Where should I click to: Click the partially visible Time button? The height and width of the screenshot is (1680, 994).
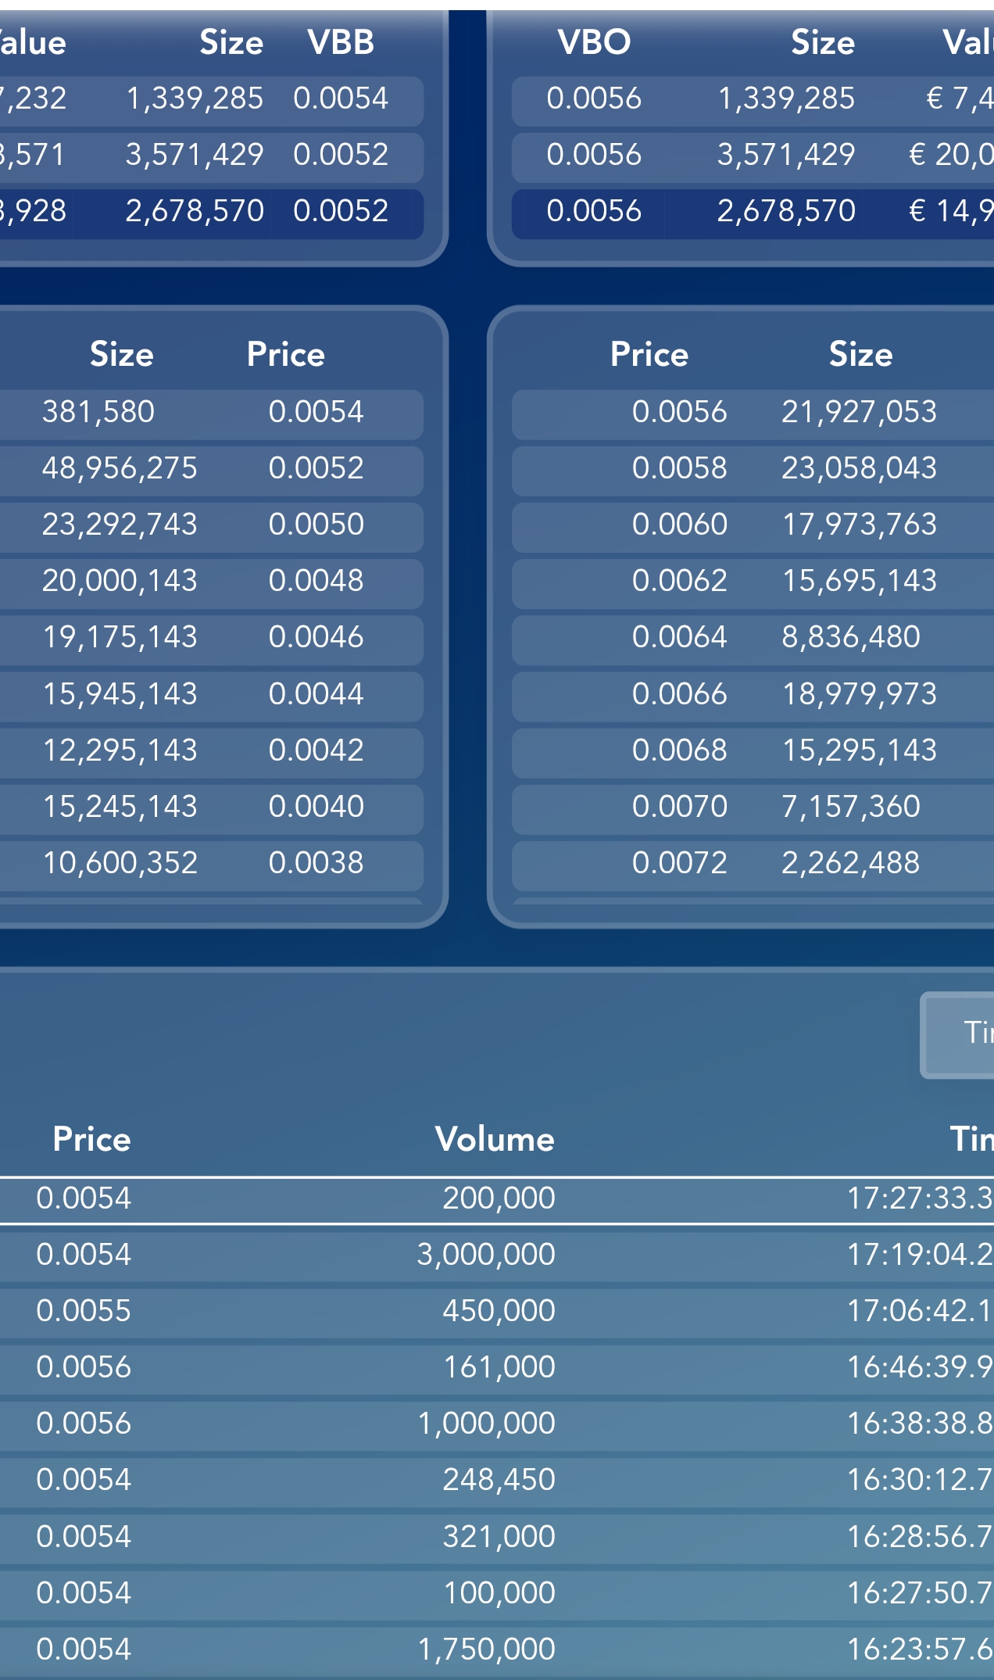[x=958, y=1035]
